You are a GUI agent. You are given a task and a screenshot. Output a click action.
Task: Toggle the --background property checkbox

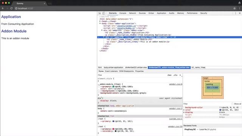tap(99, 91)
